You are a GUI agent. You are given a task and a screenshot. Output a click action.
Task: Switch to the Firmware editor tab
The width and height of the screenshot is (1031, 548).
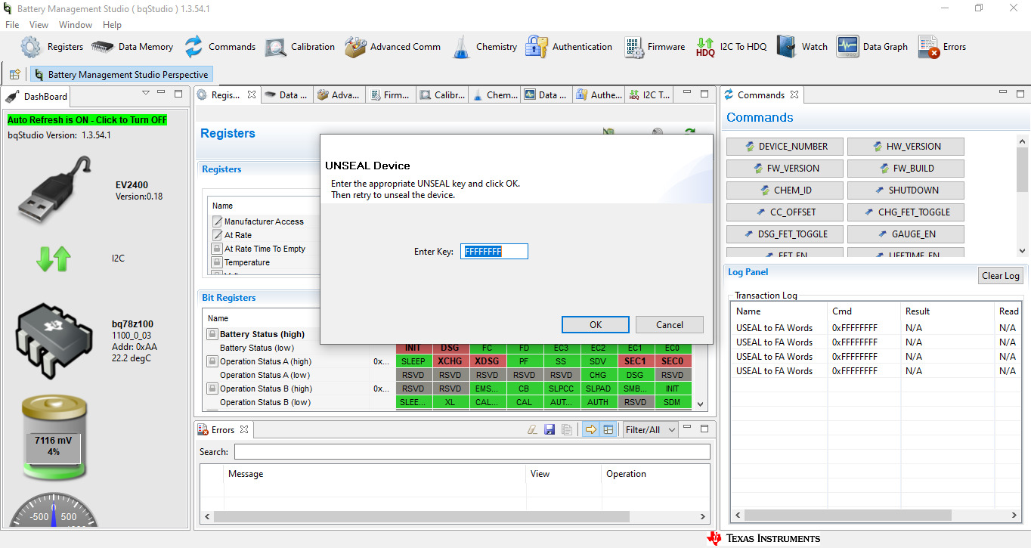(x=390, y=94)
